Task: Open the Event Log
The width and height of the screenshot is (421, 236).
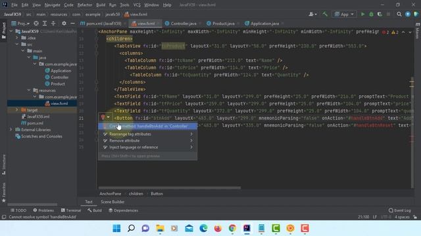Action: coord(400,210)
